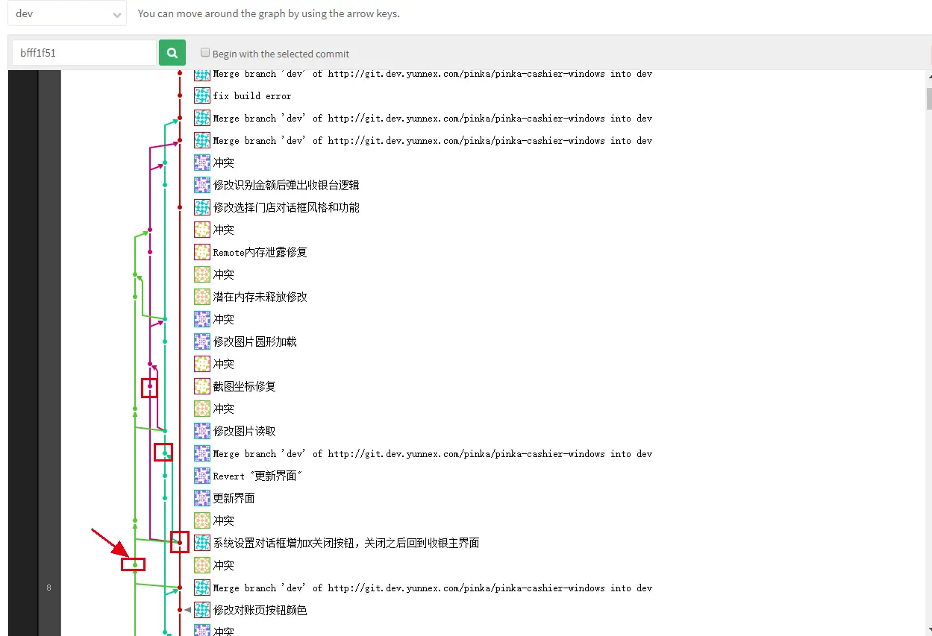Open the dev branch selector dropdown
932x636 pixels.
66,13
